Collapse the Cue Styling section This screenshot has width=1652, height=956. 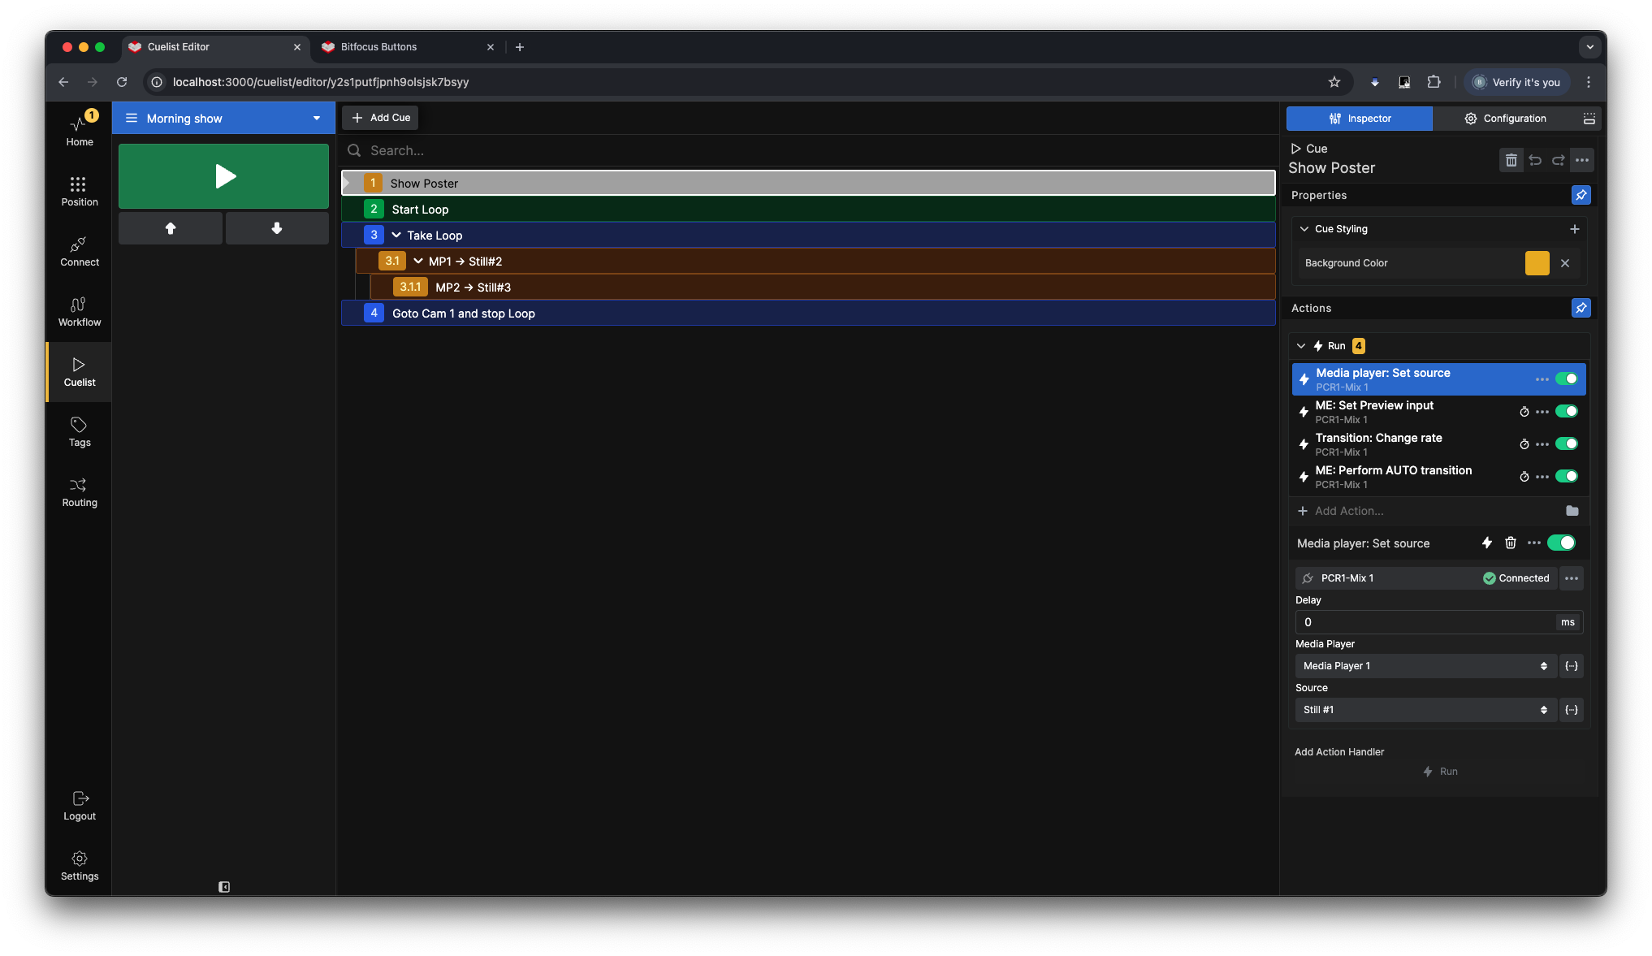click(x=1304, y=229)
